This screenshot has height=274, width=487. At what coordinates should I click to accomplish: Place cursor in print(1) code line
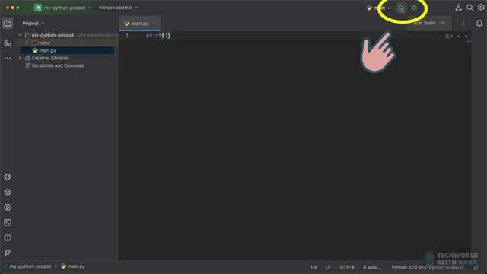tap(158, 36)
